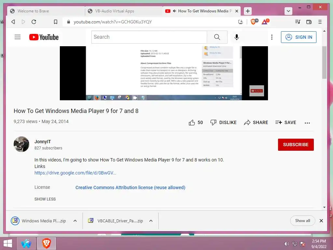
Task: Open the Action Center flag icon
Action: (302, 243)
